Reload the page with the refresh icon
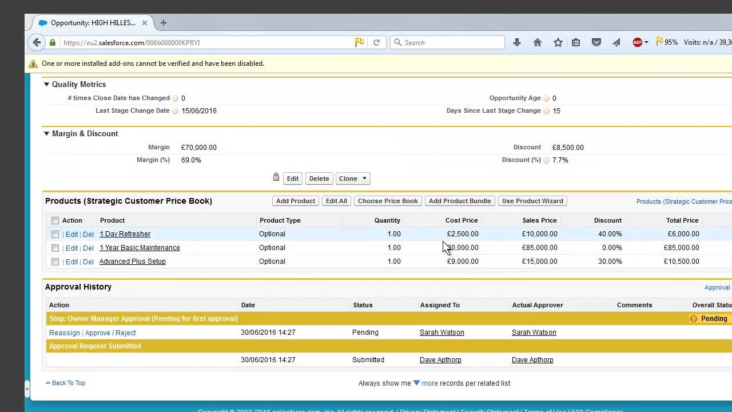 [376, 42]
